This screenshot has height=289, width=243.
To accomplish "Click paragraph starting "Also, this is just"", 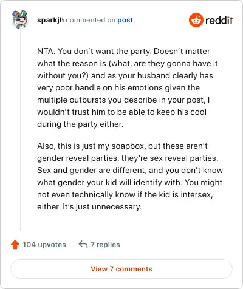I will click(130, 176).
